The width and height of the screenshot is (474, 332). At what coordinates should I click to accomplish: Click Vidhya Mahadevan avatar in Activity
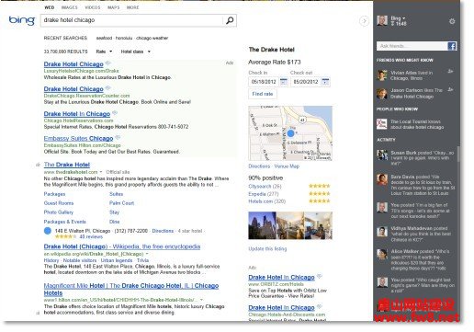coord(382,232)
